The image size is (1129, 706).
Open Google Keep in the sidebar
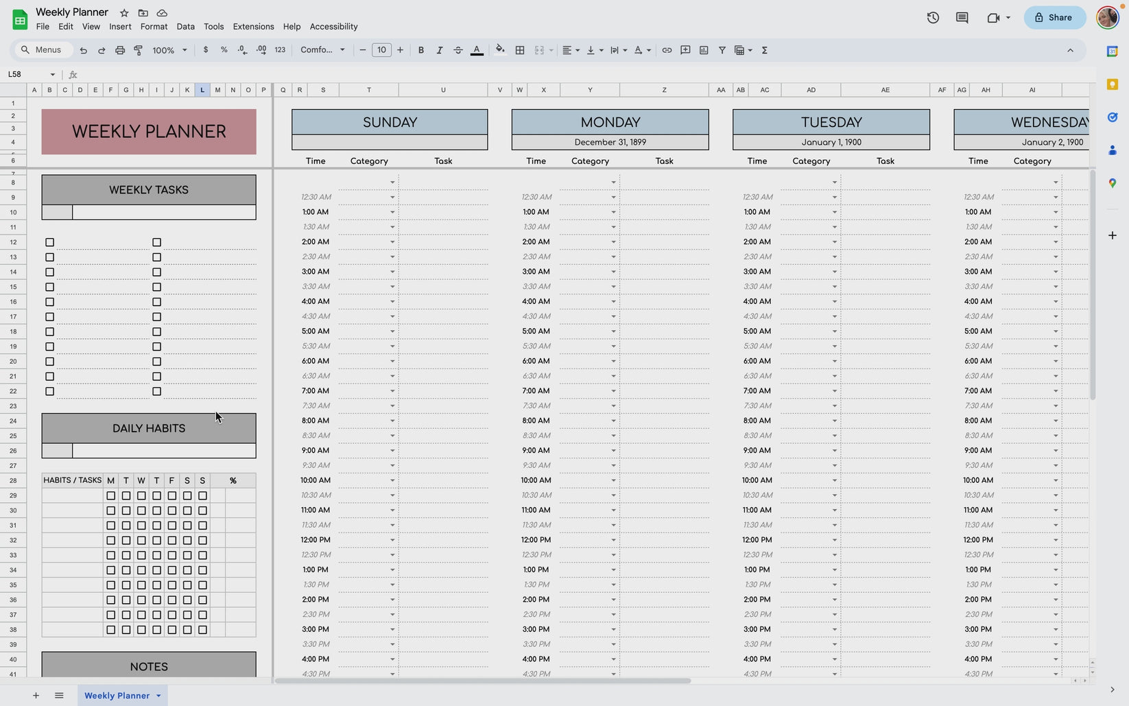pyautogui.click(x=1112, y=84)
